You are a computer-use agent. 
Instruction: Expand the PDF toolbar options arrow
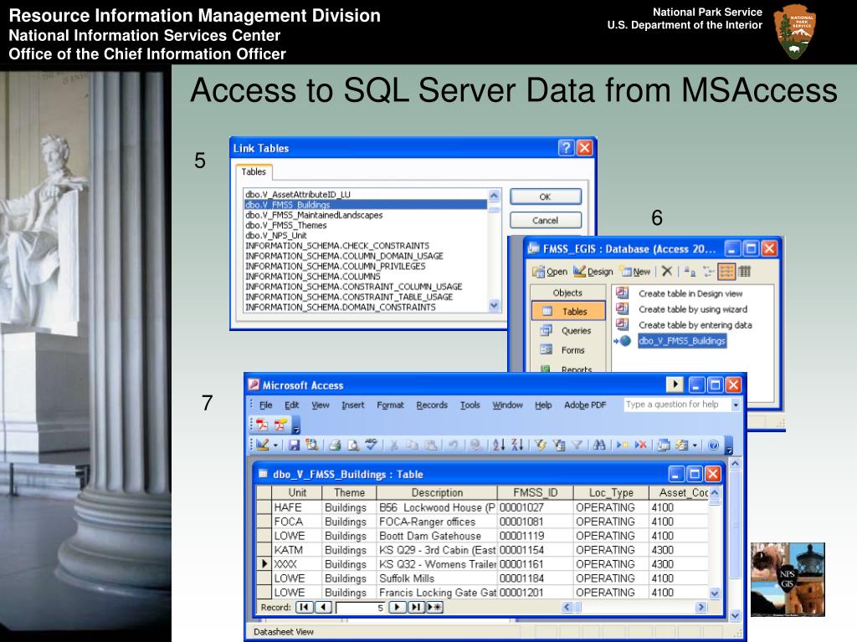295,425
